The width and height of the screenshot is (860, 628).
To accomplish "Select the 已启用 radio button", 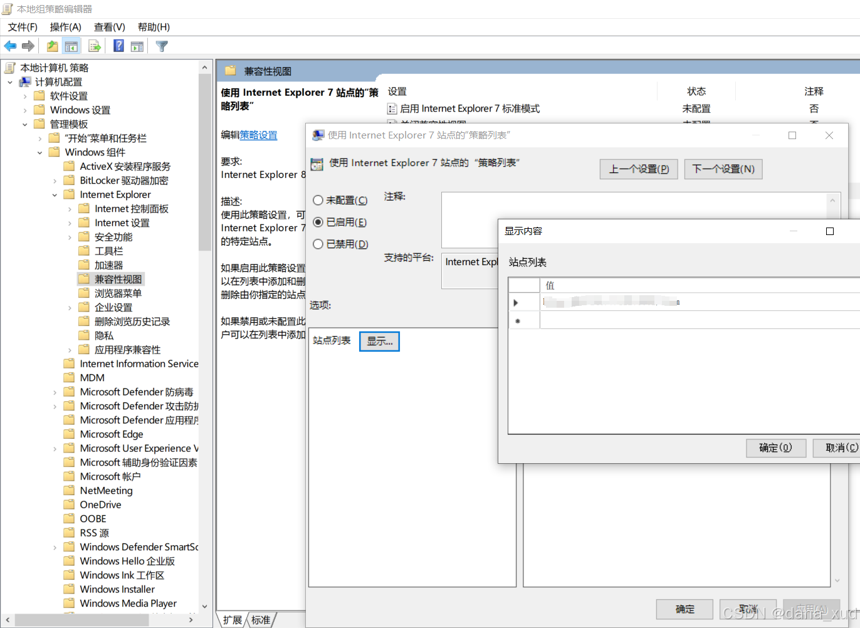I will 318,222.
